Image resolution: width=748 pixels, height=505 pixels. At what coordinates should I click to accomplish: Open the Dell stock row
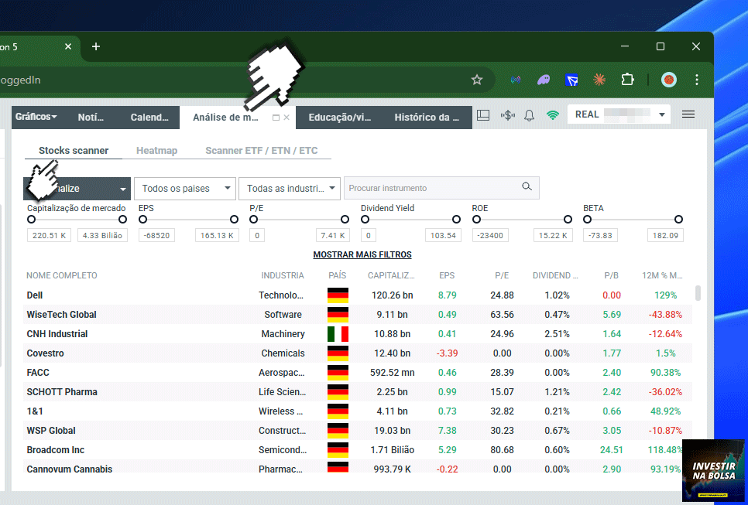[358, 295]
